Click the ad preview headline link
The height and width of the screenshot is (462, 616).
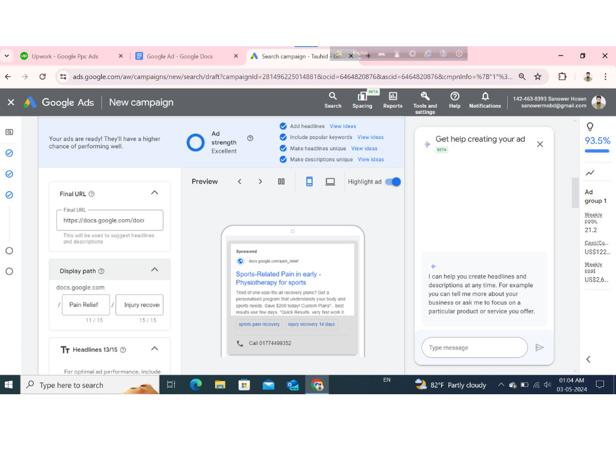tap(278, 278)
